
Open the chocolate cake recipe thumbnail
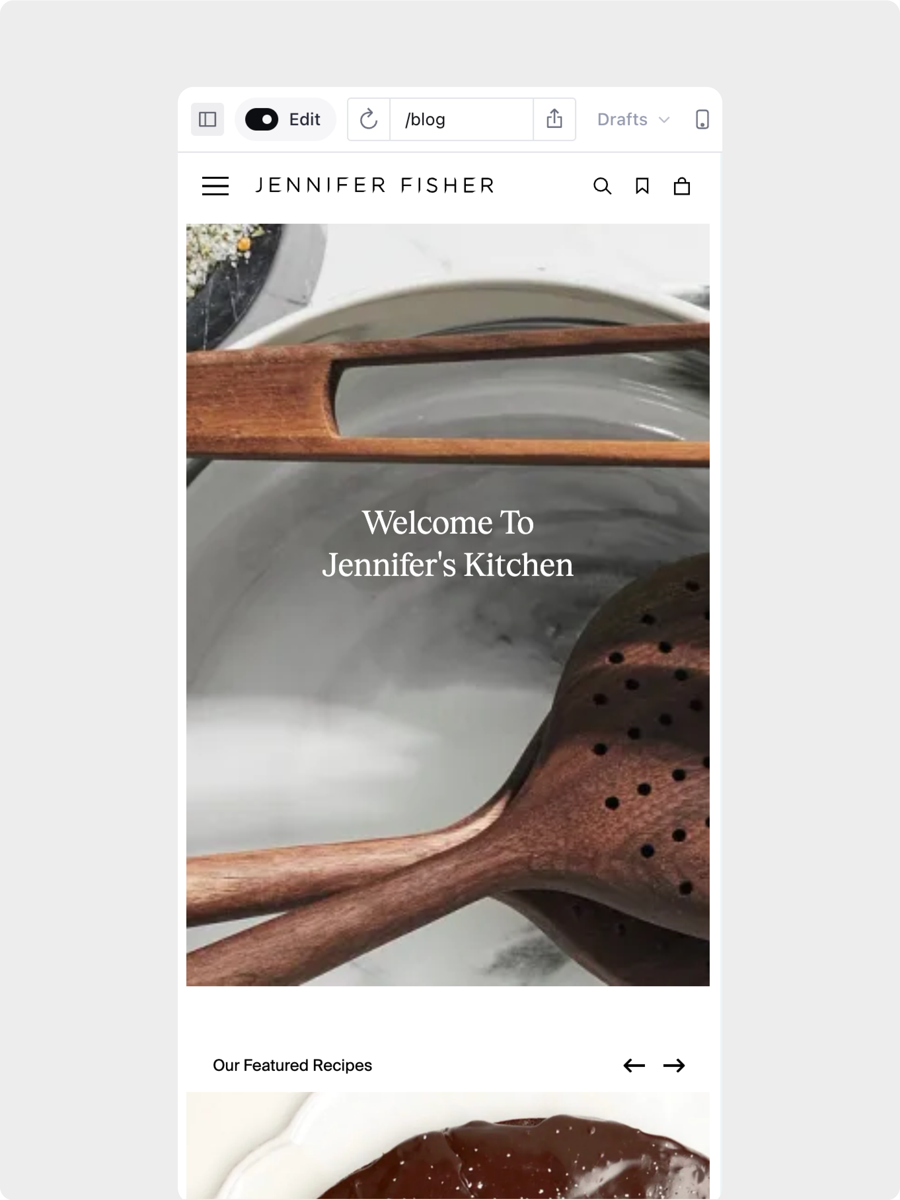tap(448, 1146)
